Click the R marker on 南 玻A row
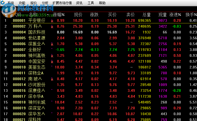This screenshot has width=197, height=121. pyautogui.click(x=52, y=79)
